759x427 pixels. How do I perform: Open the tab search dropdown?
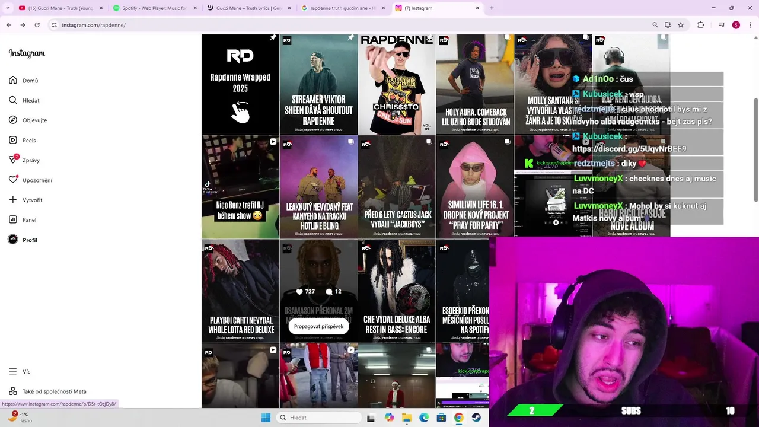click(x=7, y=8)
